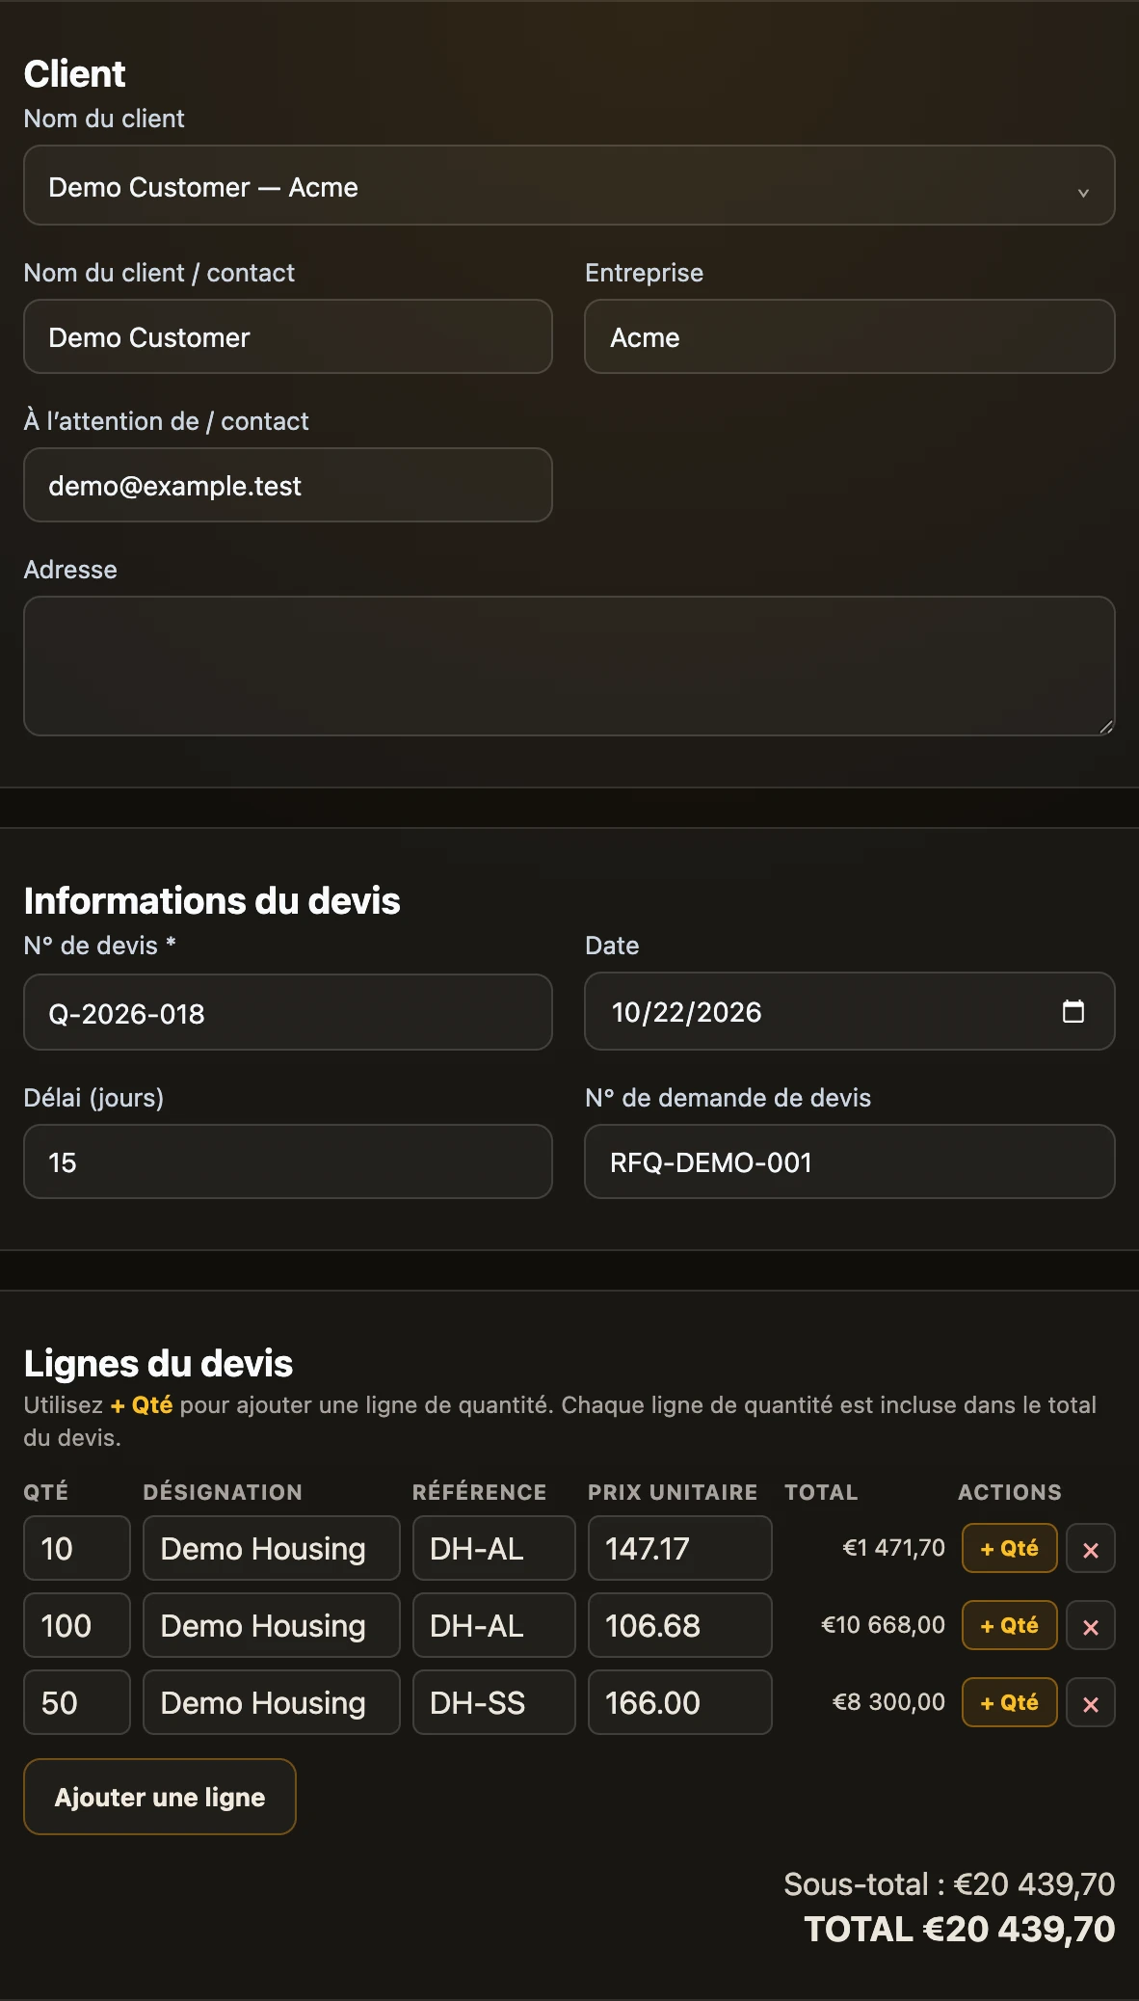
Task: Edit unit price 166.00
Action: 680,1702
